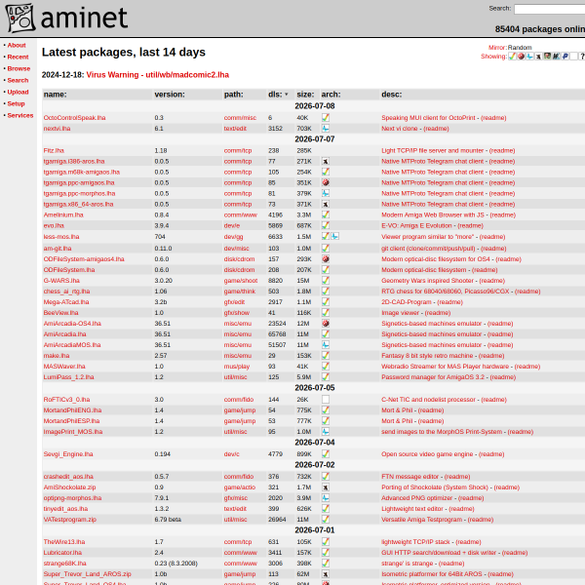This screenshot has height=585, width=585.
Task: Click the butterfly icon for ImagePrint_MOS.lha
Action: [x=326, y=432]
